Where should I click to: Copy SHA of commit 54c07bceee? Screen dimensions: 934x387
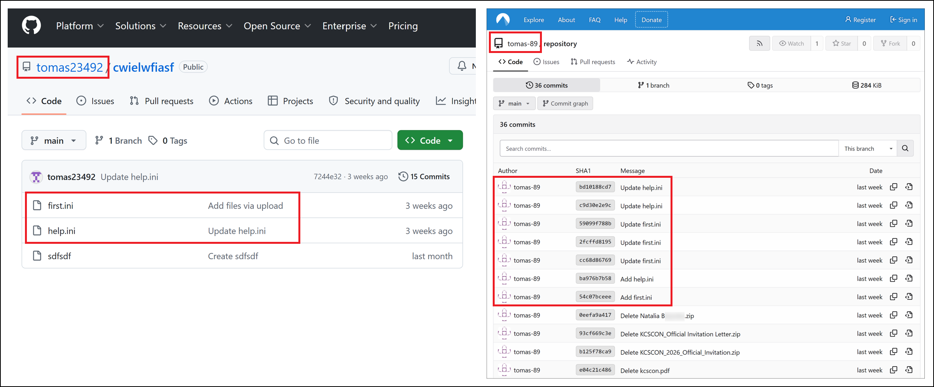(x=894, y=297)
